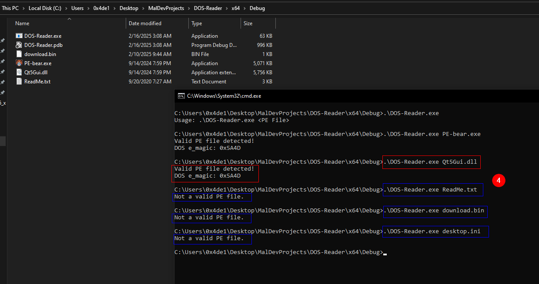Viewport: 539px width, 284px height.
Task: Click the cmd.exe window title icon
Action: click(x=181, y=96)
